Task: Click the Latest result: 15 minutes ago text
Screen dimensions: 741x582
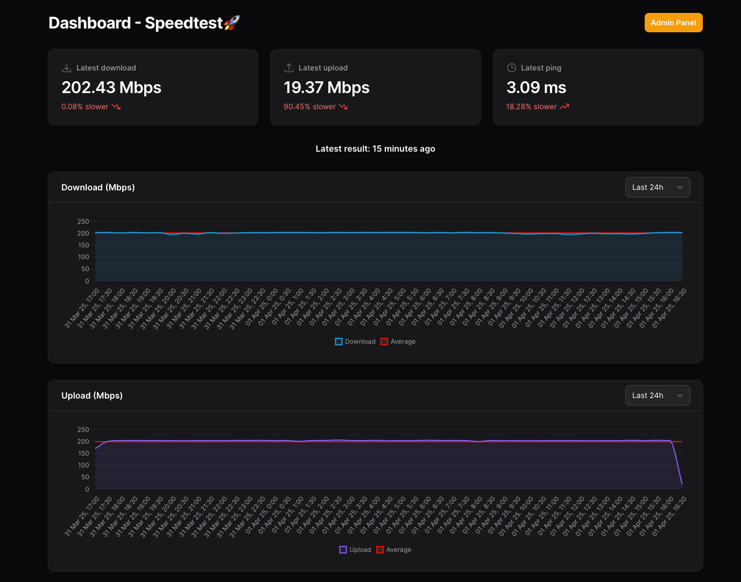Action: coord(375,148)
